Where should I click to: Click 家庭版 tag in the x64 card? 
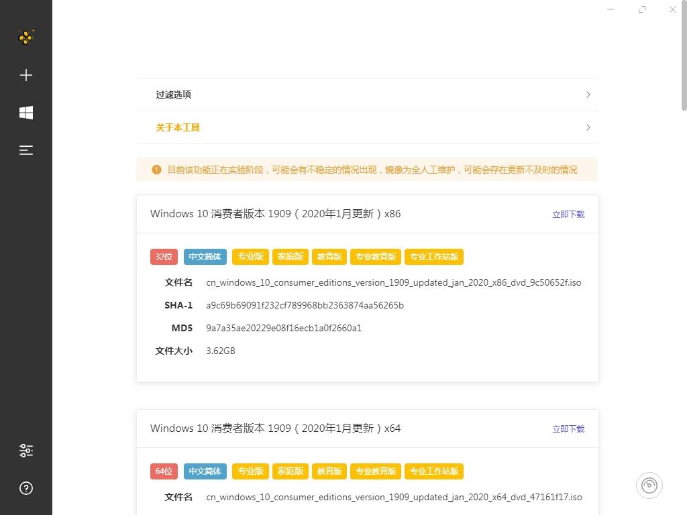[x=290, y=471]
